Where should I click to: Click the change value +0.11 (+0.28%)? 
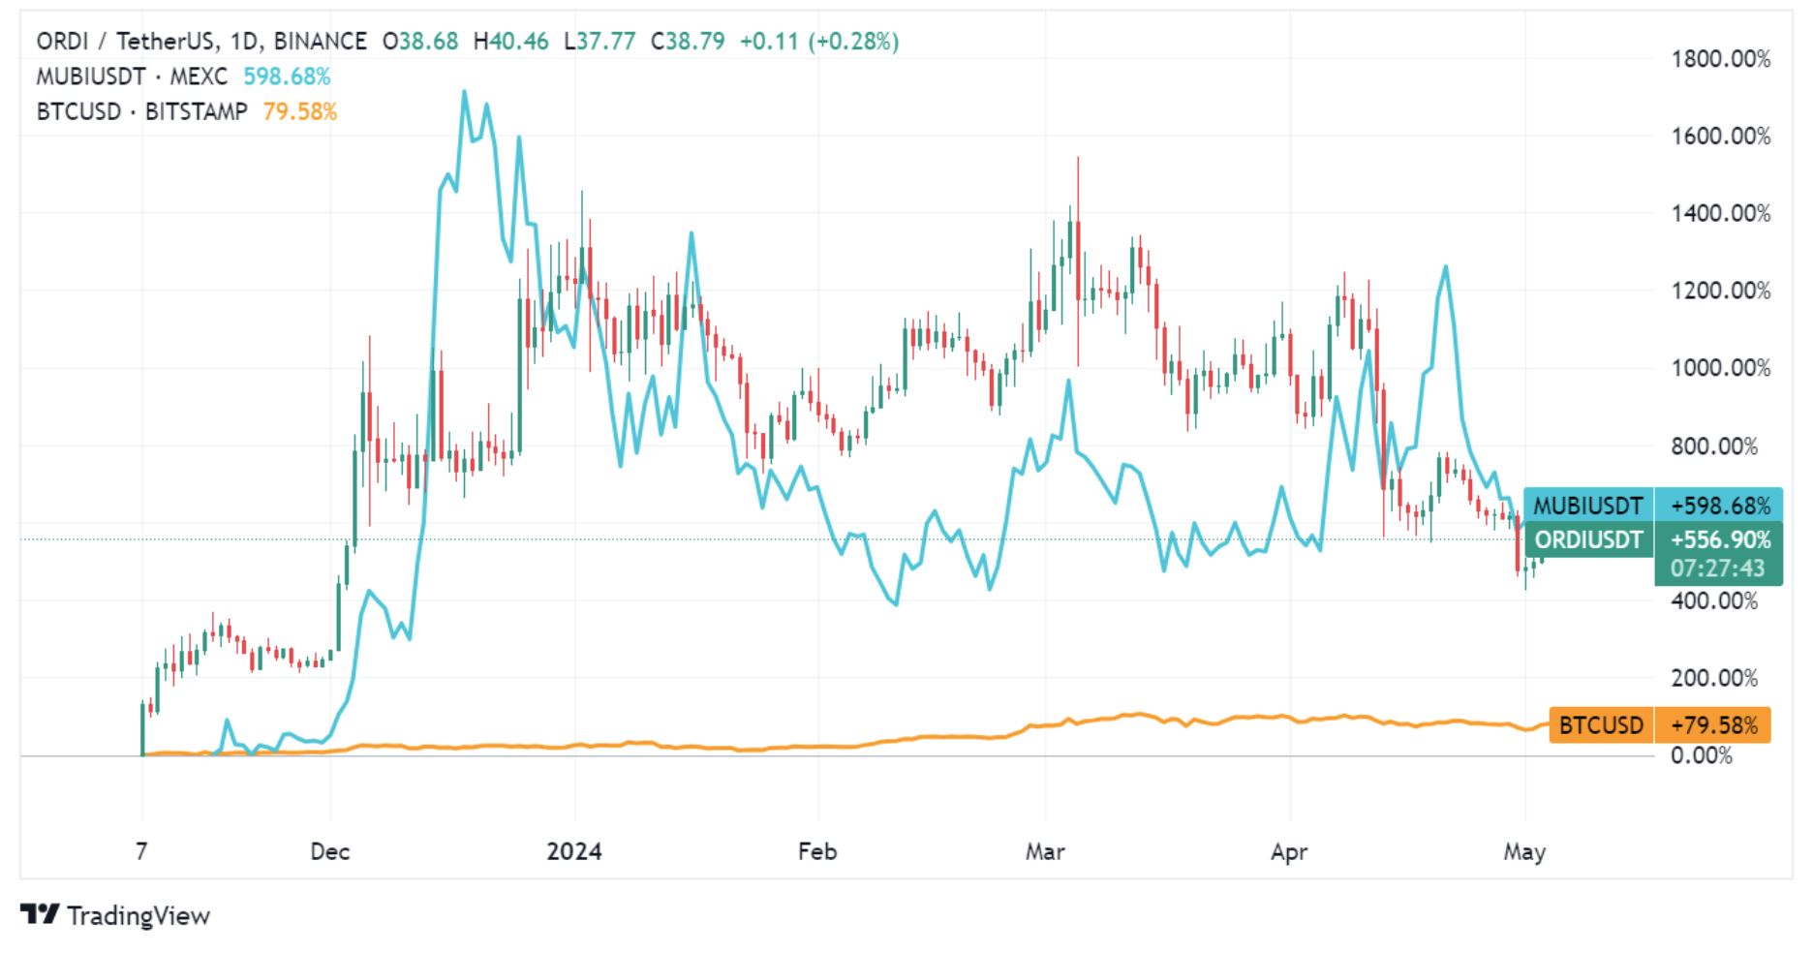tap(819, 42)
